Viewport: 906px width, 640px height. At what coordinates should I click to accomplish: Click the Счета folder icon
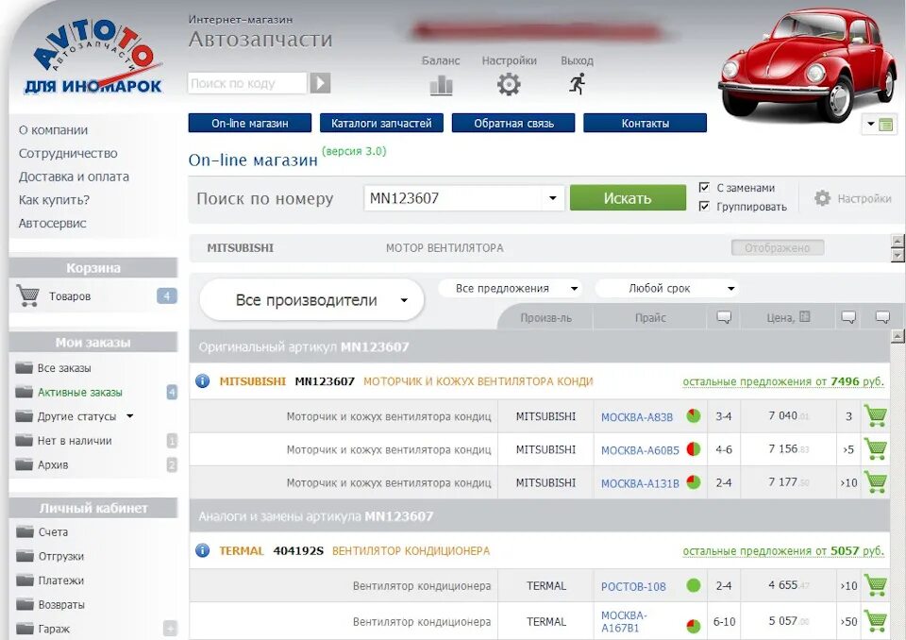[25, 531]
